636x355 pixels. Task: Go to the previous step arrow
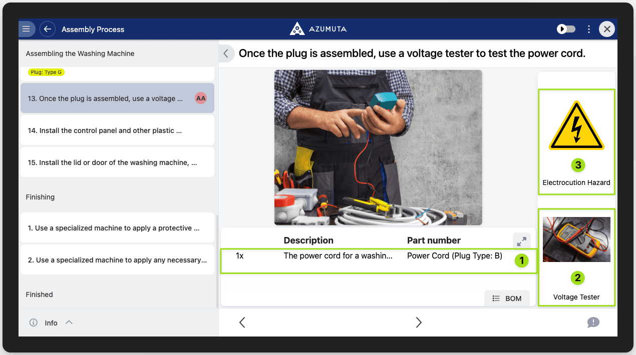(x=242, y=322)
